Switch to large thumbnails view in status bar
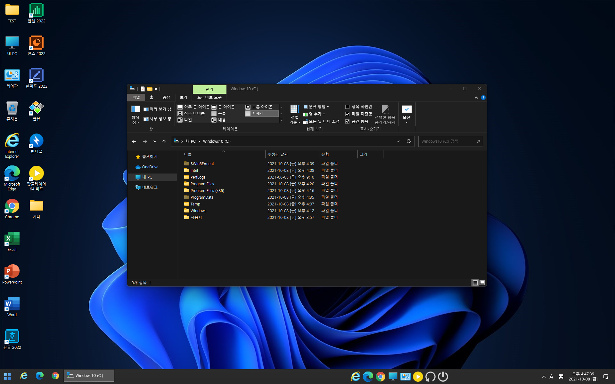 pyautogui.click(x=482, y=283)
